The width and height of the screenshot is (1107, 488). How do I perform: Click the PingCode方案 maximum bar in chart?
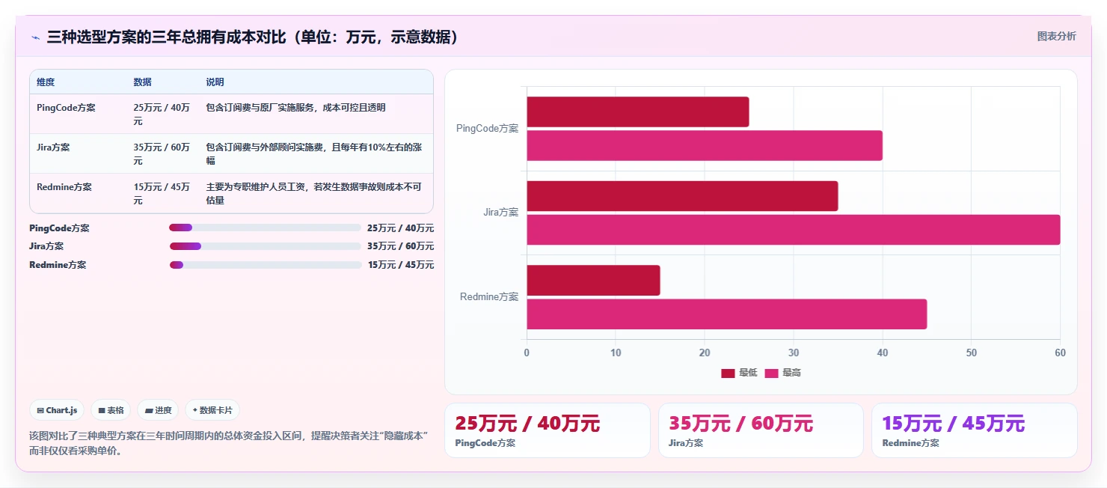(705, 145)
